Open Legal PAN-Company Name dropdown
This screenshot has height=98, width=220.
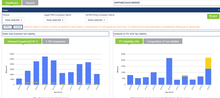tap(55, 20)
